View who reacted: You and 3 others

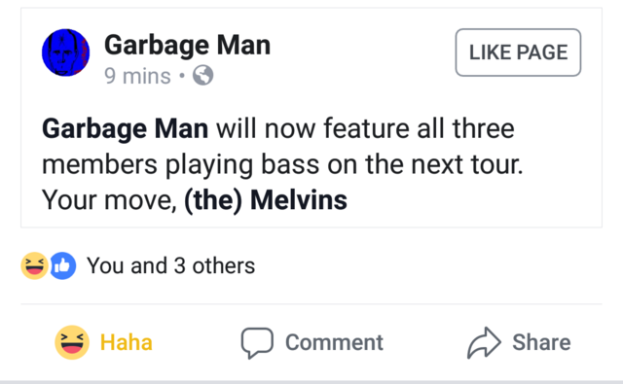(x=171, y=265)
